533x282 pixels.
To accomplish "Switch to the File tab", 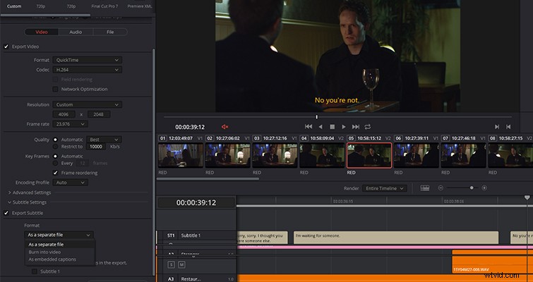I will (110, 32).
